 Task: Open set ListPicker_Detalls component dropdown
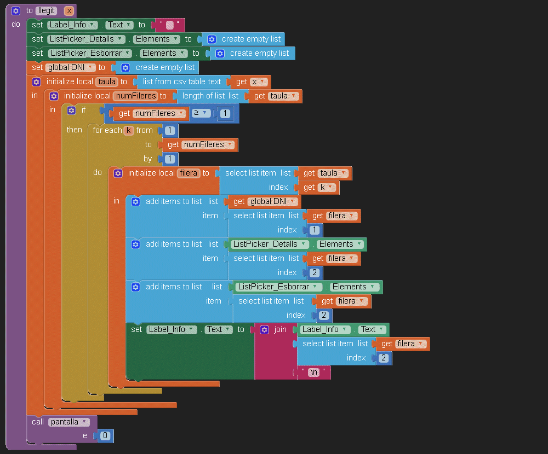tap(87, 39)
